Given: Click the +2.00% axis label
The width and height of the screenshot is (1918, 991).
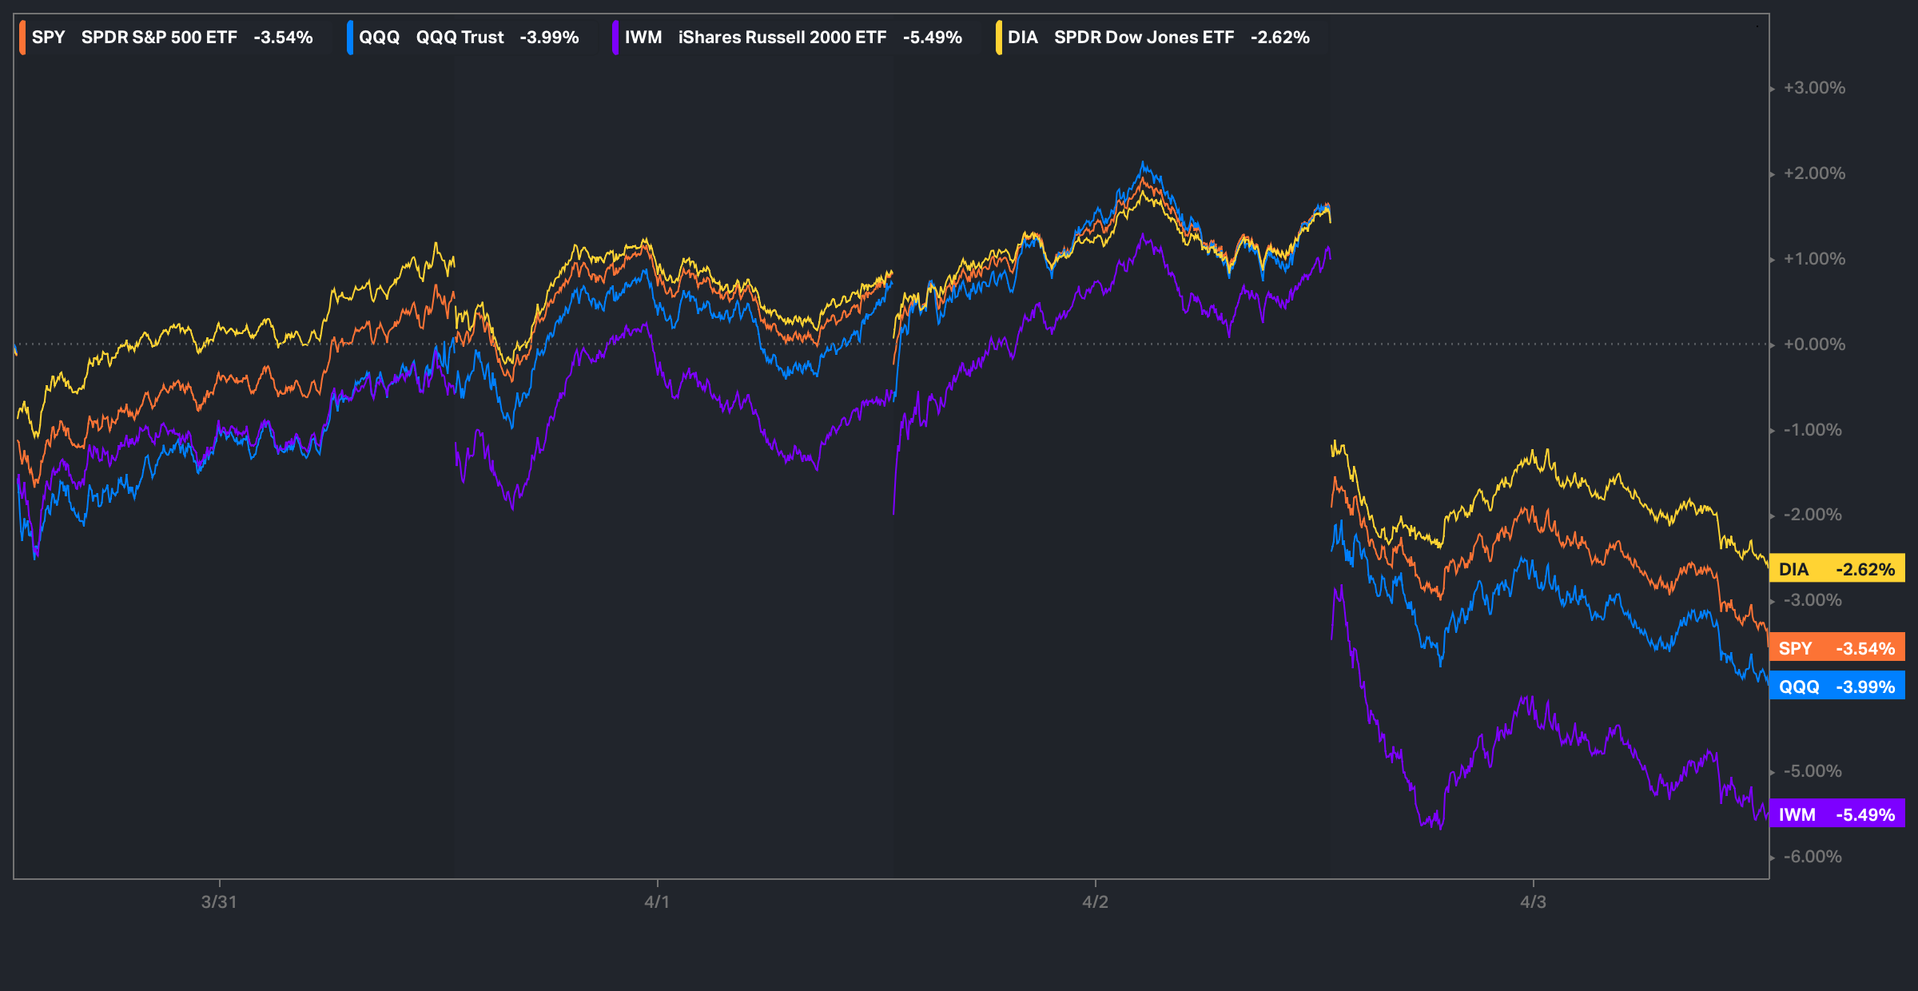Looking at the screenshot, I should click(x=1814, y=173).
